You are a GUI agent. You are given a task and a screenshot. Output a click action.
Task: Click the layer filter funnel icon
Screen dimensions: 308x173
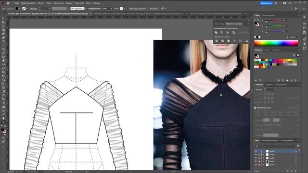tap(298, 146)
